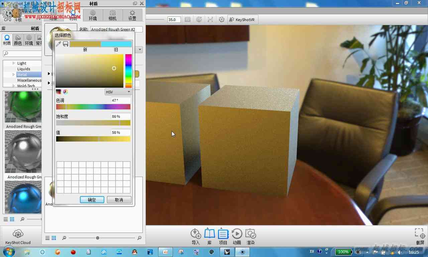The height and width of the screenshot is (257, 428).
Task: Switch to square gradient picker mode
Action: 59,92
